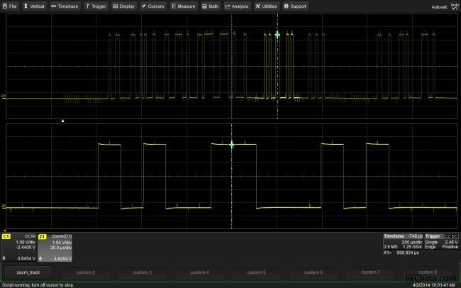Click the custom 6 button
This screenshot has height=288, width=461.
(313, 272)
